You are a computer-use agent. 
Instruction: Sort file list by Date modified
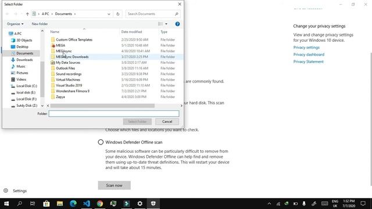[x=132, y=32]
